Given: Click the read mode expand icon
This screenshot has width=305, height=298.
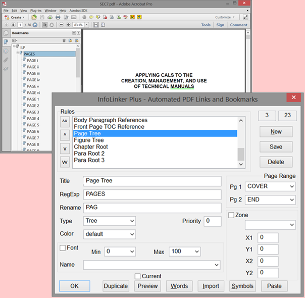Looking at the screenshot, I should pos(245,17).
